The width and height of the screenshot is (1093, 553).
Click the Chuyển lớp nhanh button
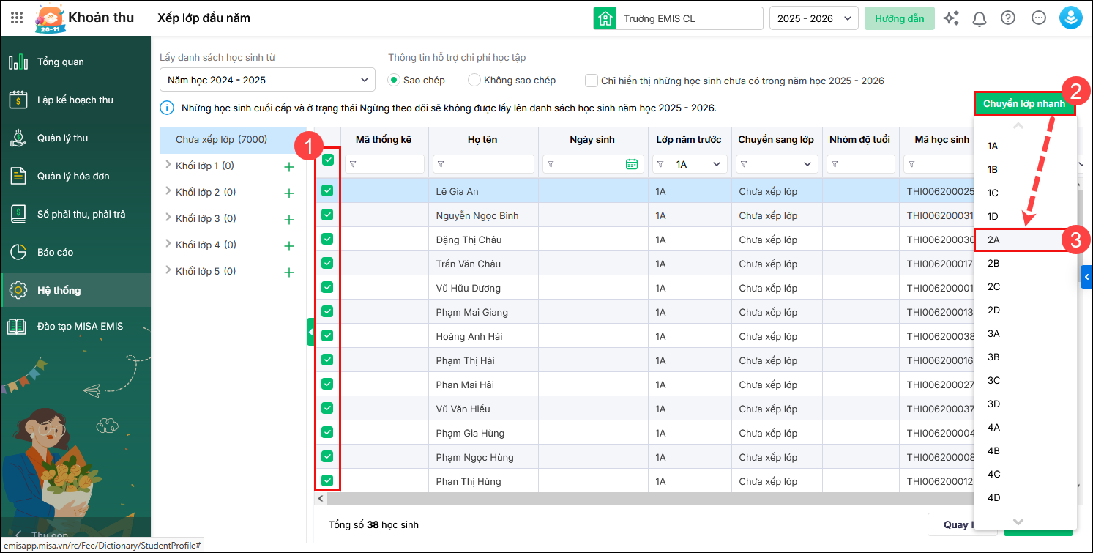1023,104
